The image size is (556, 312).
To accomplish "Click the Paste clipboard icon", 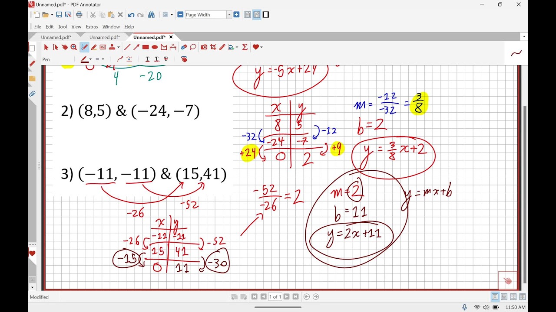I will pyautogui.click(x=111, y=15).
